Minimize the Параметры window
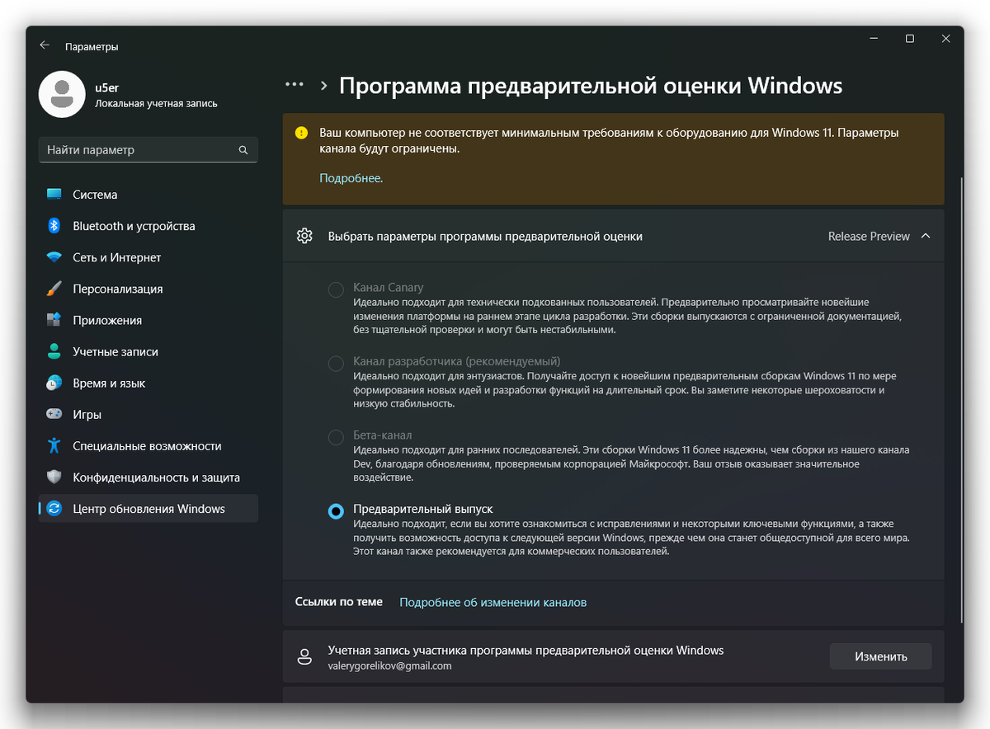The width and height of the screenshot is (990, 729). pyautogui.click(x=873, y=39)
